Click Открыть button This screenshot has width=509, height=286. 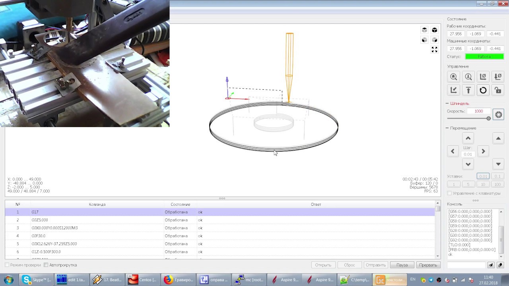[323, 265]
